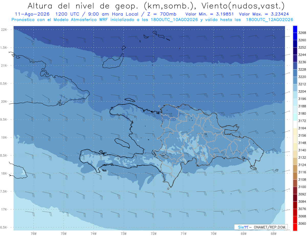Click the '21N' latitude label
Image resolution: width=307 pixels, height=237 pixels.
click(x=4, y=66)
